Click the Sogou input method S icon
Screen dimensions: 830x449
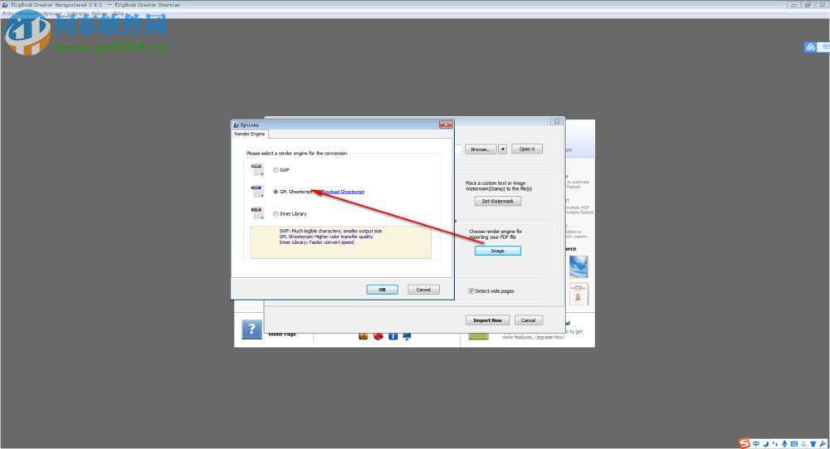tap(745, 443)
